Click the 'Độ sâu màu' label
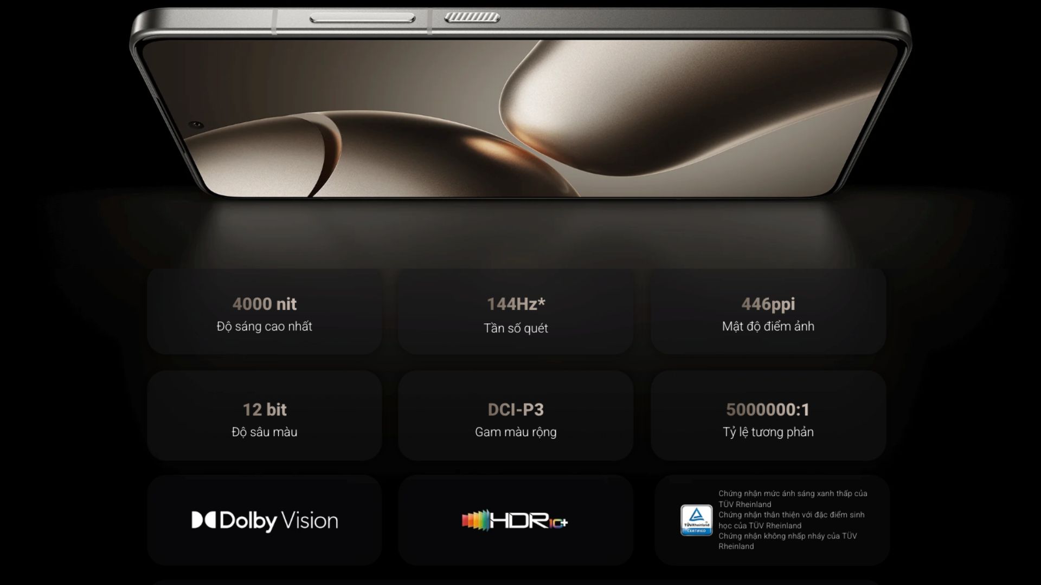 pos(265,432)
